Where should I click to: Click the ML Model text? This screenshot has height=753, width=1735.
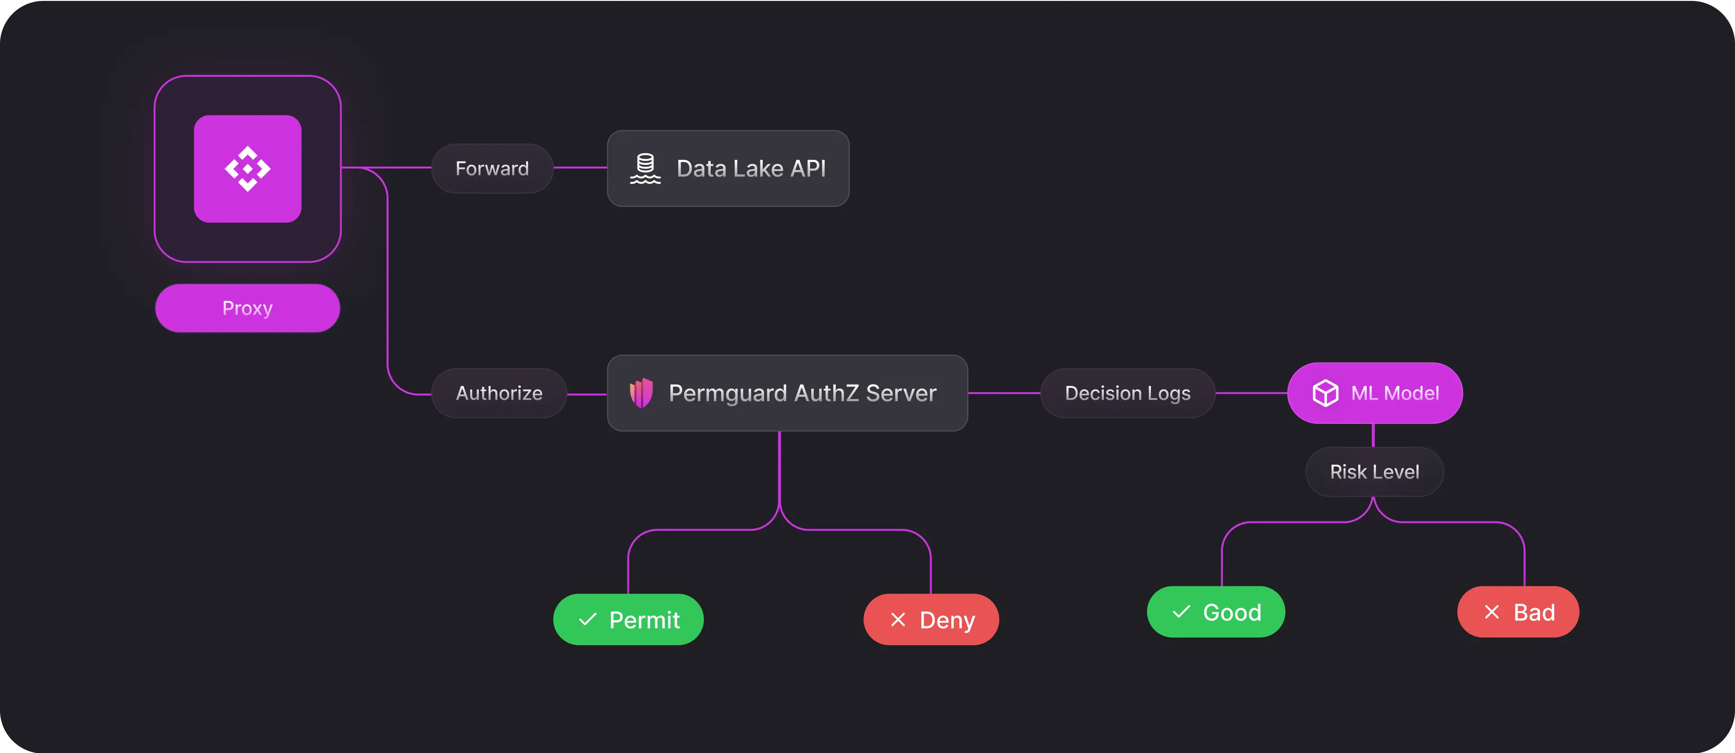pyautogui.click(x=1394, y=393)
